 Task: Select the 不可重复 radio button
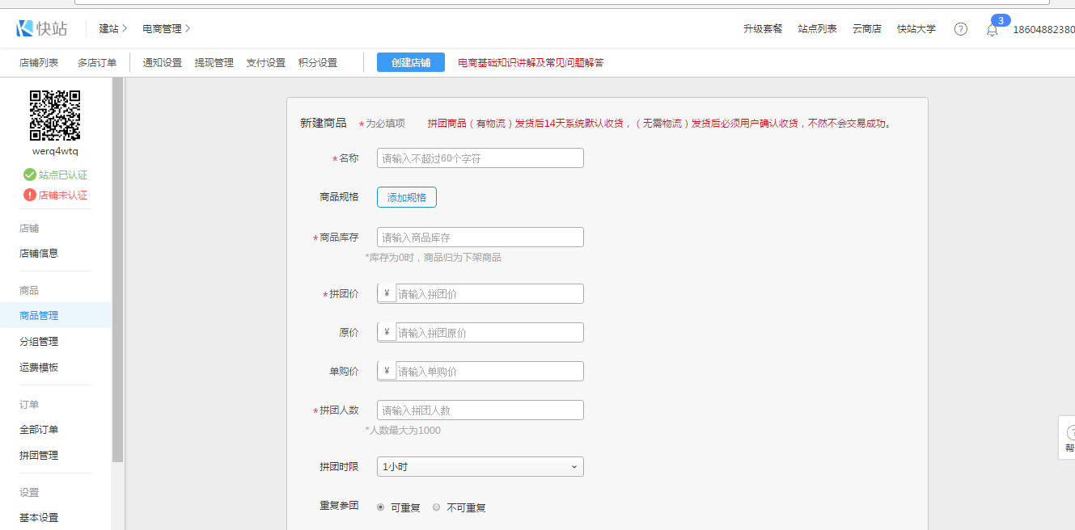[437, 507]
